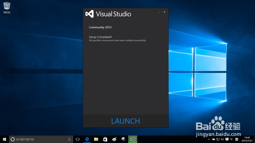This screenshot has width=255, height=143.
Task: Toggle the Chinese input language indicator
Action: coord(232,139)
